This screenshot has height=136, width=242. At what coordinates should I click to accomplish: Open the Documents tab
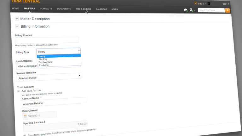point(64,9)
